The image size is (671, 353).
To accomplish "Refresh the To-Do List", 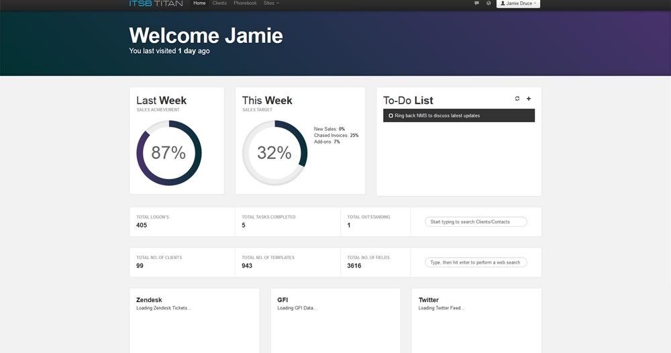I will tap(517, 99).
